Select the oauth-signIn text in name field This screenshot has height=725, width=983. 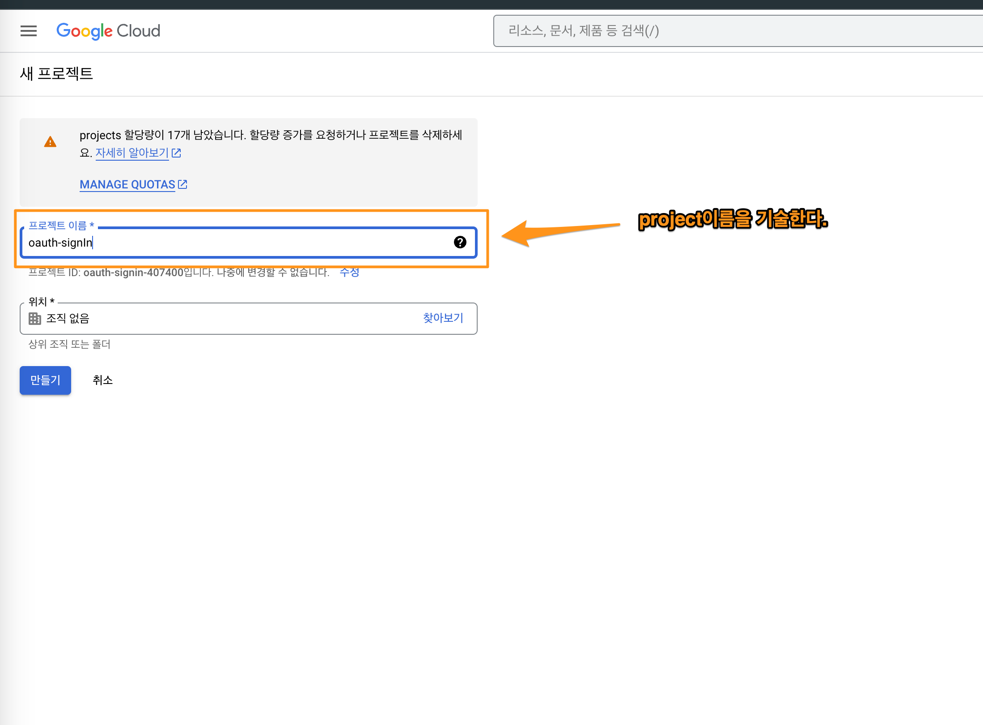tap(60, 243)
